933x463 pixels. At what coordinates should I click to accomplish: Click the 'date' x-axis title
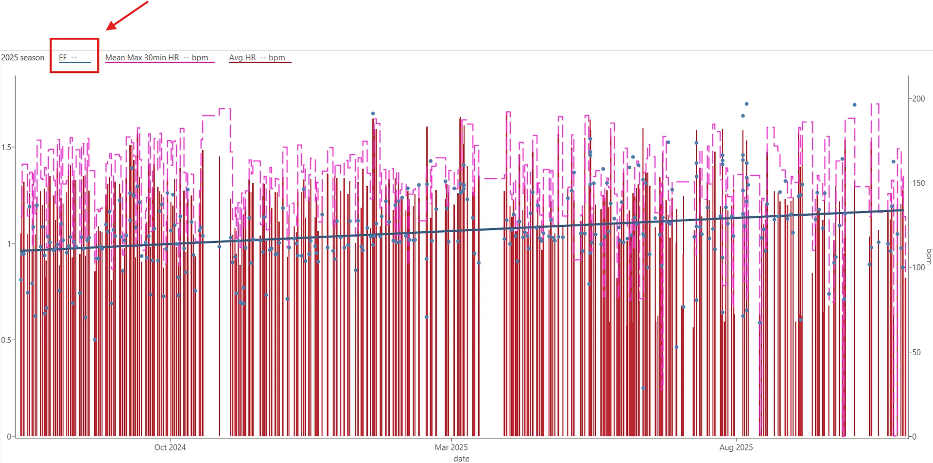(461, 459)
